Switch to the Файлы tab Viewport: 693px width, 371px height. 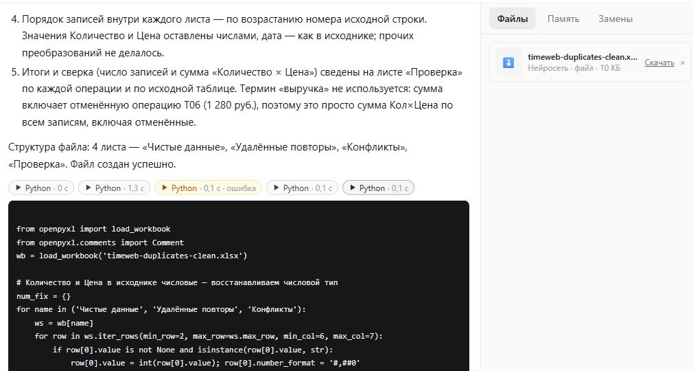(x=513, y=19)
